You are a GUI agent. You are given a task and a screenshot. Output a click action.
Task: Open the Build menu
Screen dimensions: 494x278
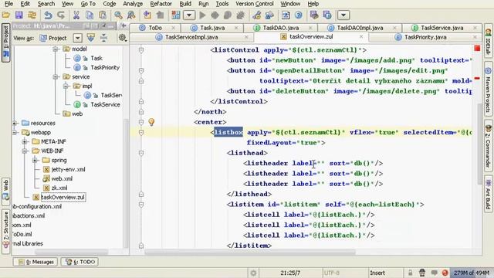tap(185, 4)
